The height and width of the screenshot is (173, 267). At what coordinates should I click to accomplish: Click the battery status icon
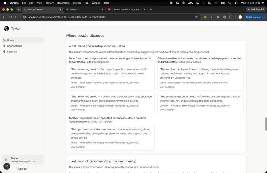click(x=223, y=3)
